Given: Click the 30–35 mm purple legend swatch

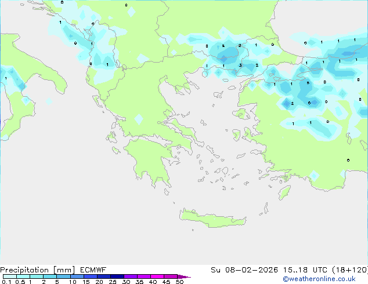Looking at the screenshot, I should coord(131,276).
